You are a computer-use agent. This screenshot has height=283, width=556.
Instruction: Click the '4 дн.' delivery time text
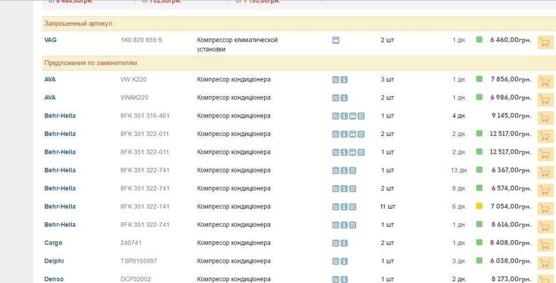pyautogui.click(x=459, y=116)
